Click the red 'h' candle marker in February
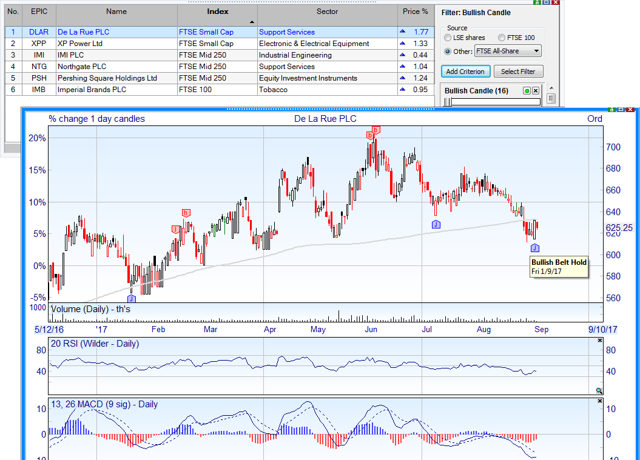The width and height of the screenshot is (640, 460). coord(186,213)
